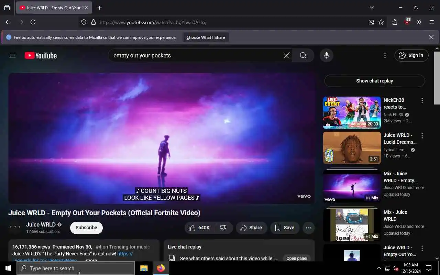Show chat replay panel
Screen dimensions: 440x275
[x=374, y=81]
